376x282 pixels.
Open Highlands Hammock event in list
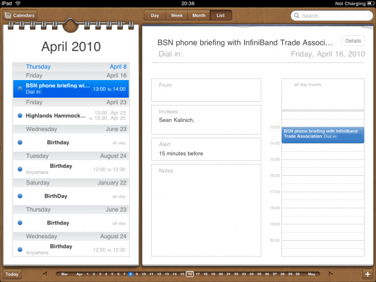point(71,116)
